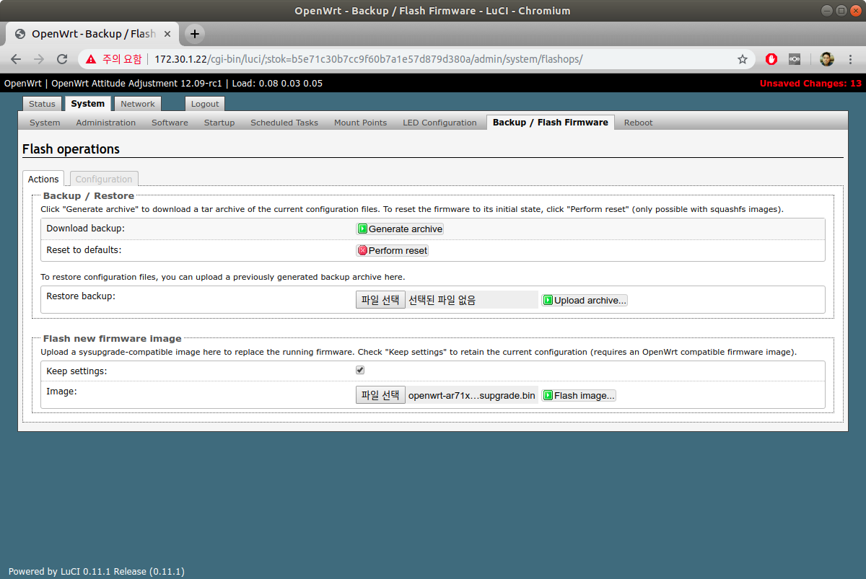Viewport: 866px width, 579px height.
Task: Open a new browser tab
Action: 194,34
